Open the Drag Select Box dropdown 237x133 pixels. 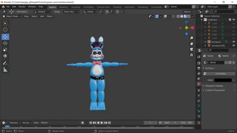tap(71, 12)
